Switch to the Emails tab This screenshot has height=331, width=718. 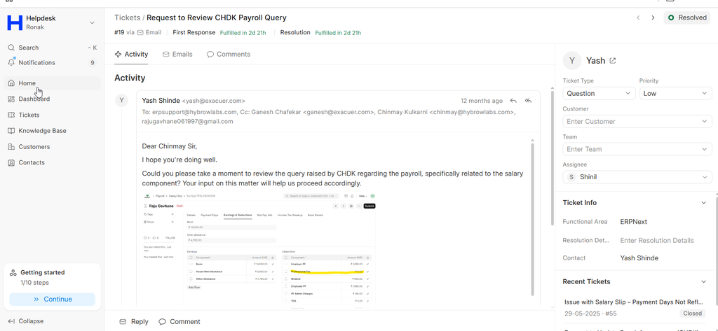coord(177,55)
